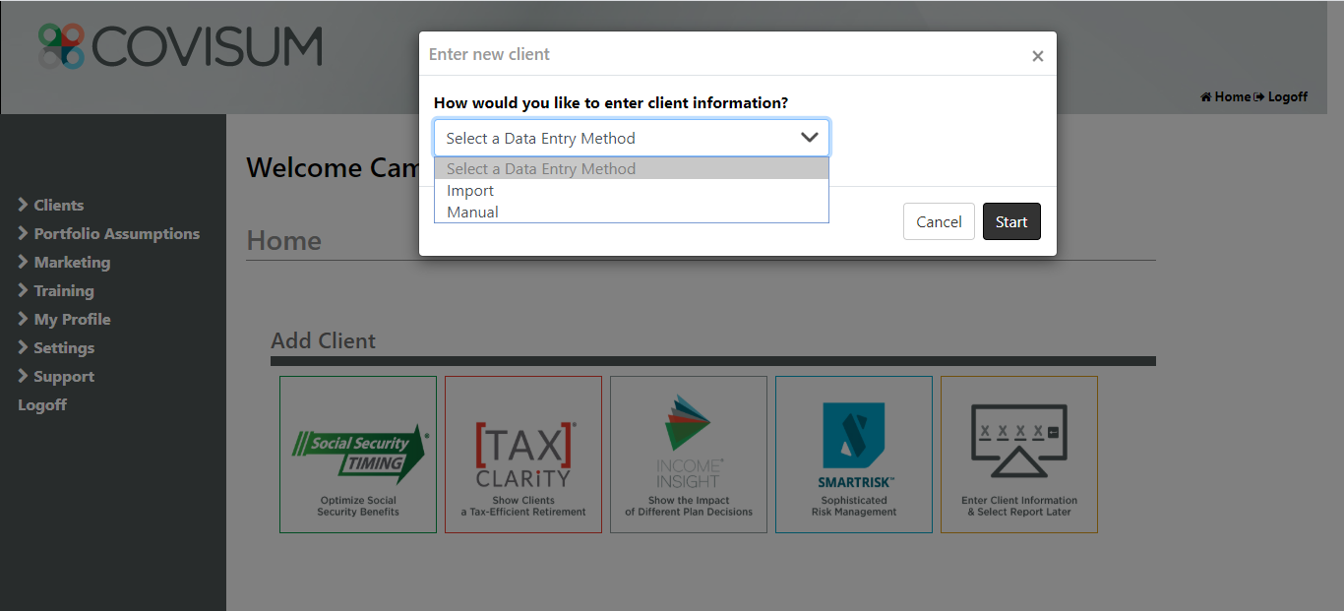Close the Enter new client dialog
1344x611 pixels.
coord(1037,56)
